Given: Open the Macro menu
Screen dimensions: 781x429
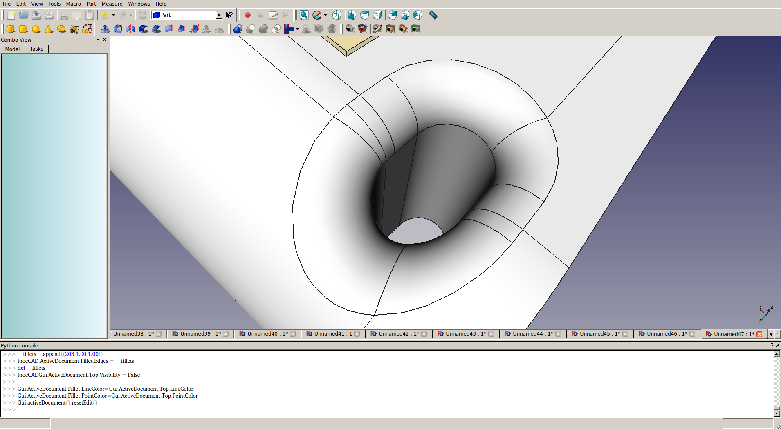Looking at the screenshot, I should (73, 4).
